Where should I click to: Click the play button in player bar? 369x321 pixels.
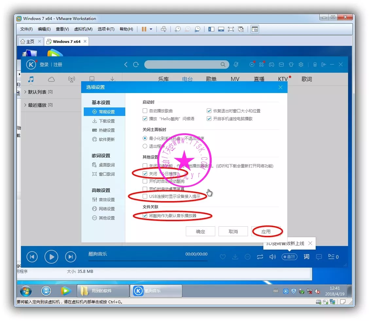pyautogui.click(x=51, y=257)
